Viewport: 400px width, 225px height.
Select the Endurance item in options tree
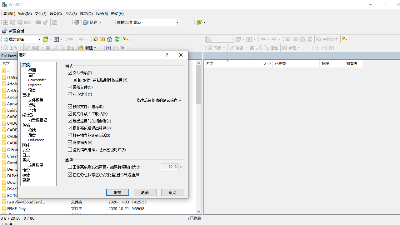click(x=36, y=140)
